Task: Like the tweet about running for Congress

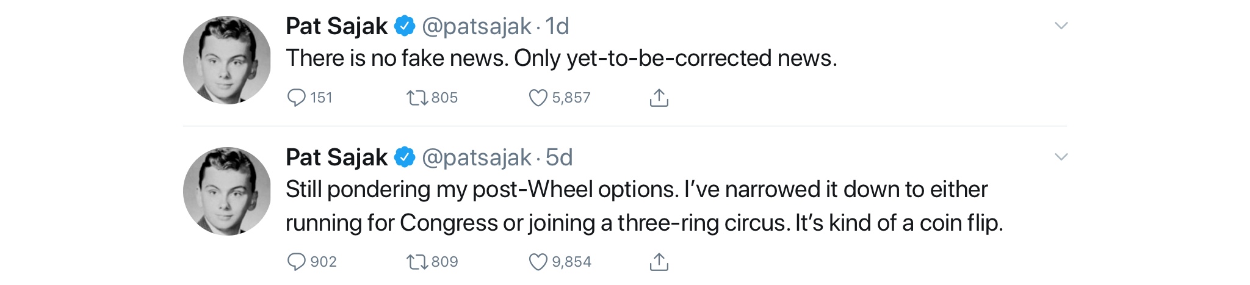Action: [538, 262]
